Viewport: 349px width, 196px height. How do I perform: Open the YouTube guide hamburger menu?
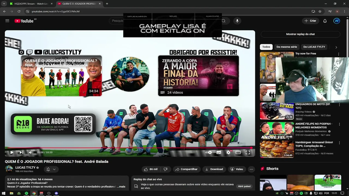pos(7,21)
